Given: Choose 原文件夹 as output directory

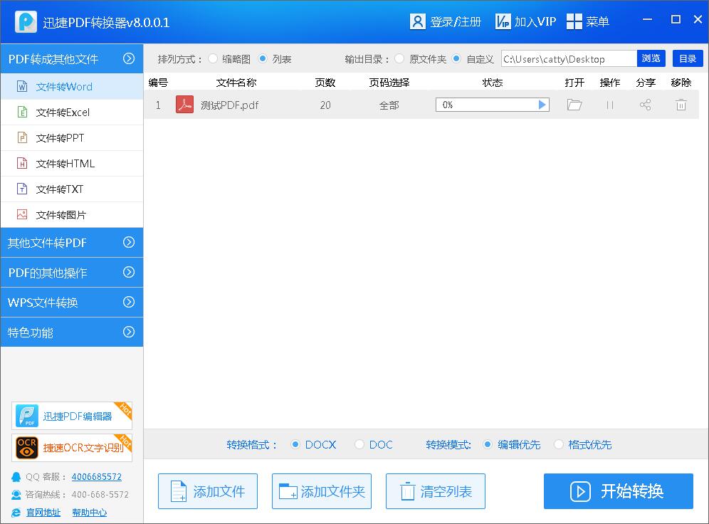Looking at the screenshot, I should (399, 59).
